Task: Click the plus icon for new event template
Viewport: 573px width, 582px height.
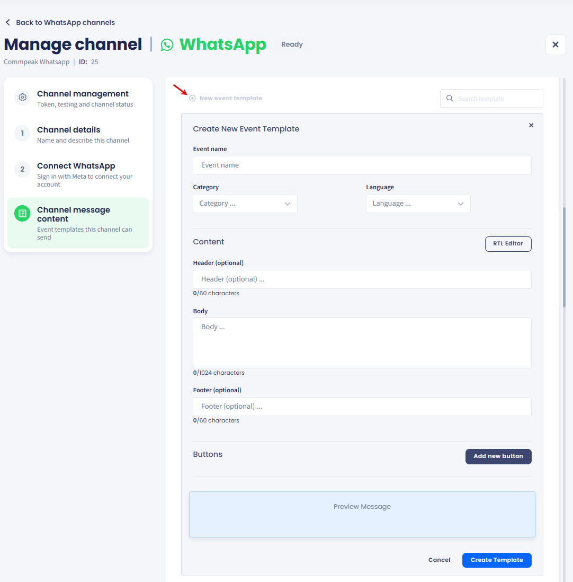Action: 192,99
